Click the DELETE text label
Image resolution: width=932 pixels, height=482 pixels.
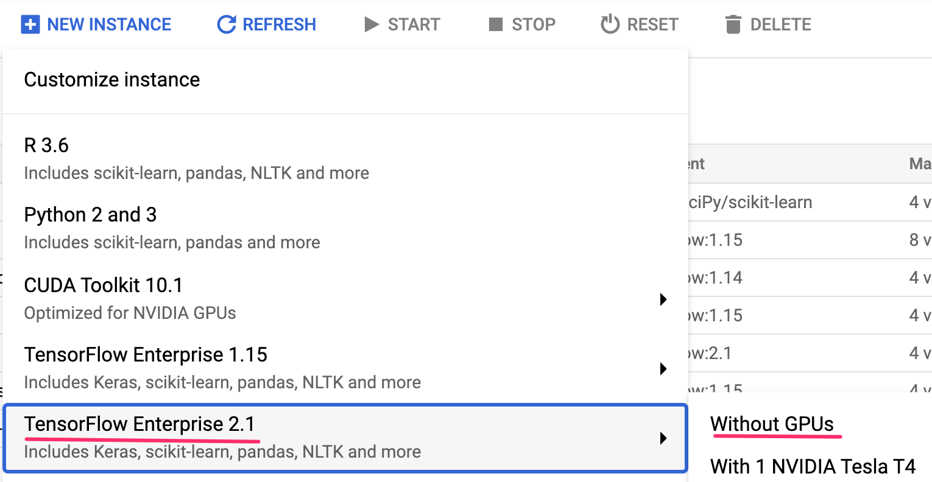tap(781, 24)
